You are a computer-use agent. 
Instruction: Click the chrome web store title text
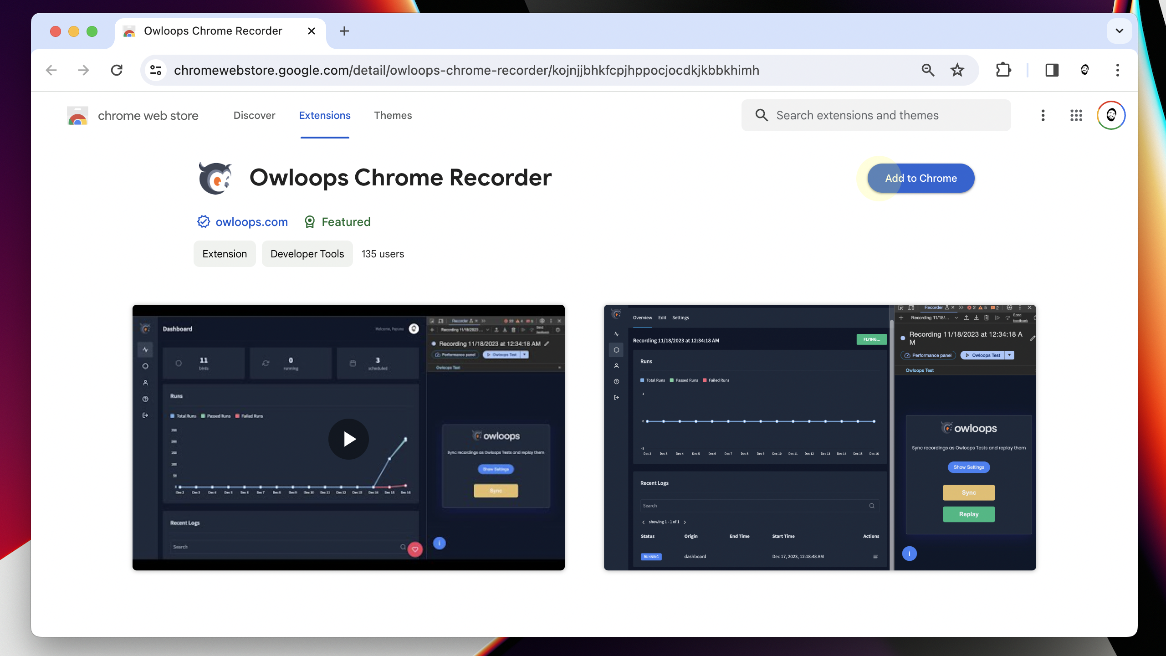pos(148,116)
